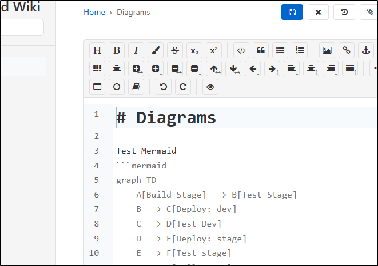
Task: Insert inline code block
Action: click(241, 50)
